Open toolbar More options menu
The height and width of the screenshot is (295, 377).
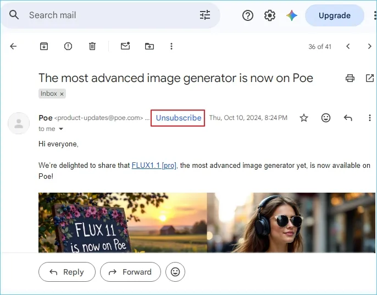point(171,46)
